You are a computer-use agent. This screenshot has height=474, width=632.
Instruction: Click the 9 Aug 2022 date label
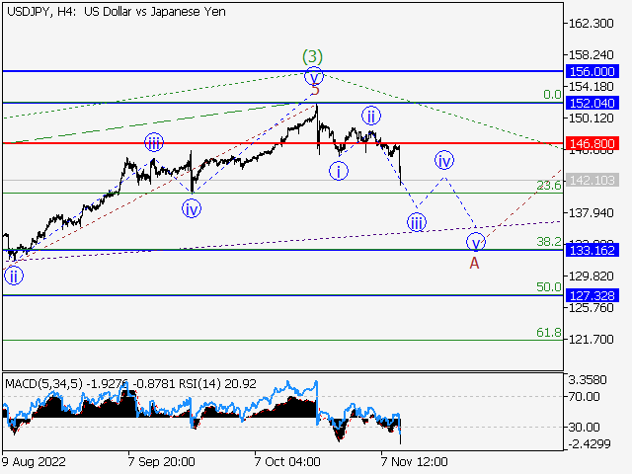pos(34,461)
